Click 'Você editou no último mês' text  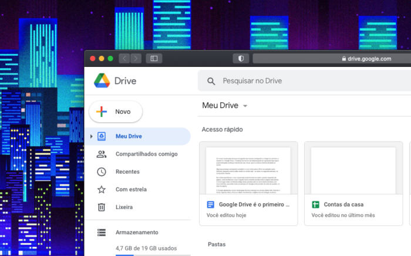point(343,215)
